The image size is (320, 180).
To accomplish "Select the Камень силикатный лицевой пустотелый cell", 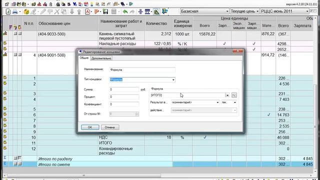I will pos(121,36).
